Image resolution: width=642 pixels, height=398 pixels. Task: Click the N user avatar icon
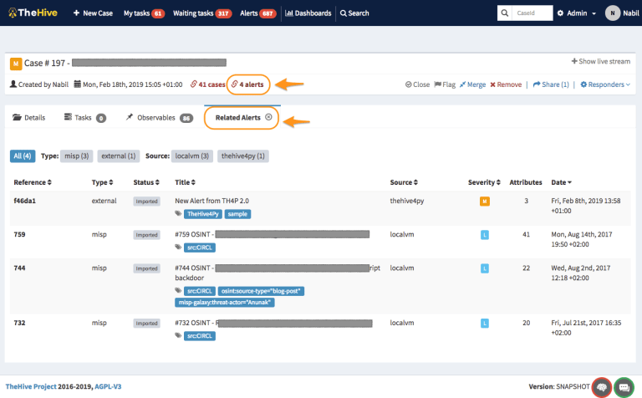click(613, 13)
